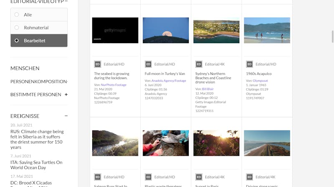The width and height of the screenshot is (334, 187).
Task: Select the Alle radio option
Action: [x=39, y=15]
